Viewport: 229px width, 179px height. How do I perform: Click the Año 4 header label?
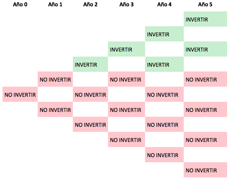point(164,4)
